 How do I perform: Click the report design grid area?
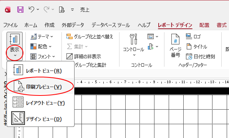point(152,116)
